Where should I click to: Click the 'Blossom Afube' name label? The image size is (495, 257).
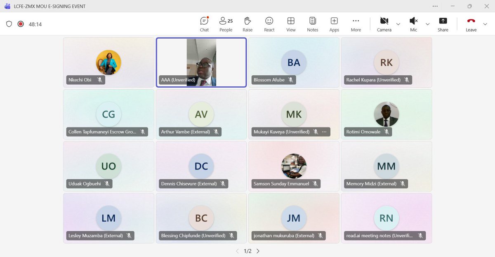point(269,80)
